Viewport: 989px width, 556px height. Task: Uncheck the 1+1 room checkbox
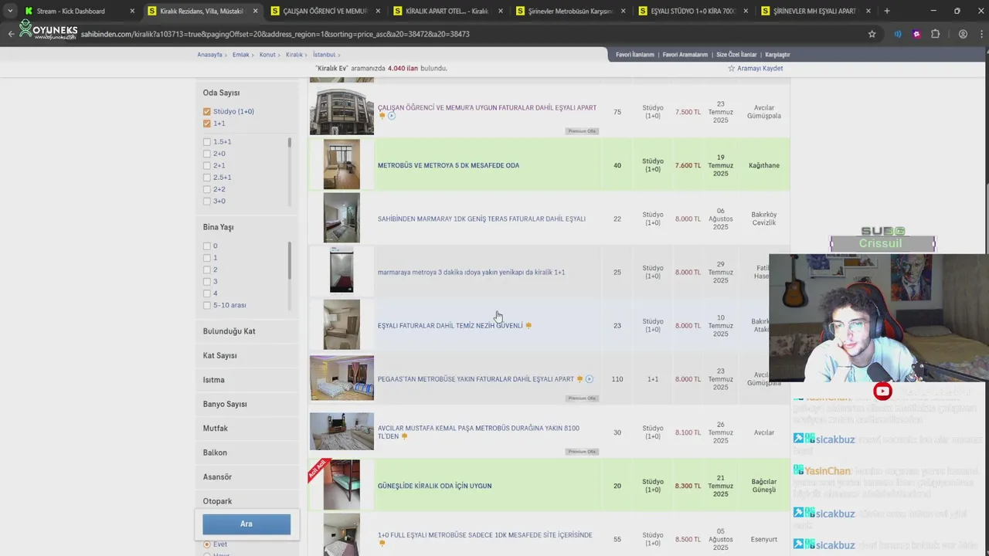pos(206,124)
